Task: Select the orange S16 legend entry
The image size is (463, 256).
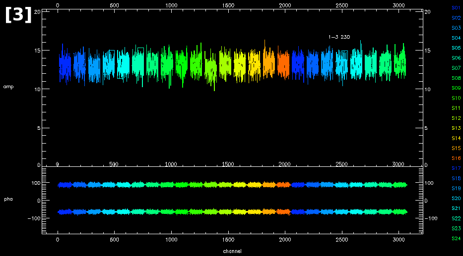Action: 456,158
